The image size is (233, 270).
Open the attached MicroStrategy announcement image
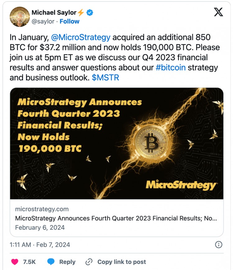click(116, 144)
